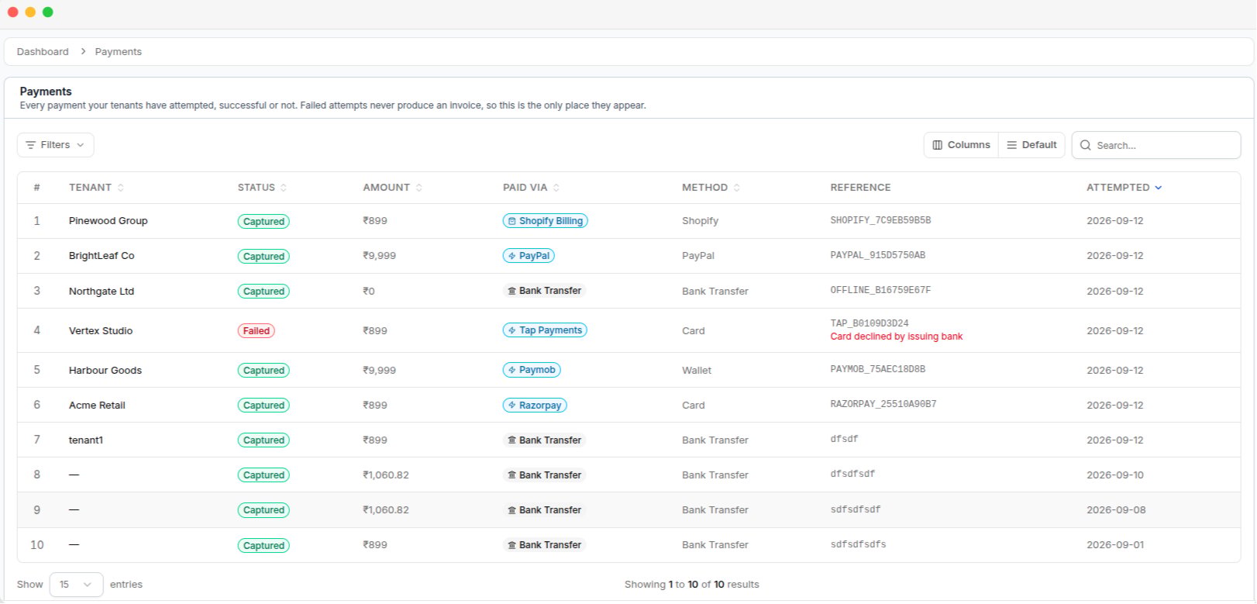Select the Acme Retail tenant name
The width and height of the screenshot is (1257, 604).
[x=97, y=406]
